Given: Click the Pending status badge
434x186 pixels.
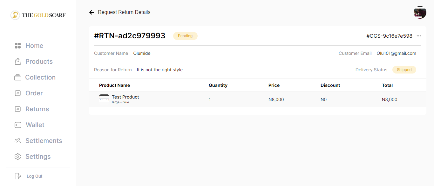Looking at the screenshot, I should 185,36.
